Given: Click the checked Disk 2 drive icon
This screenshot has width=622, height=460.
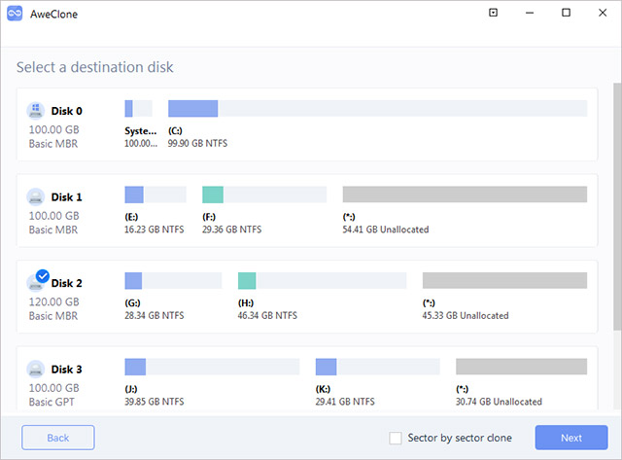Looking at the screenshot, I should point(37,283).
